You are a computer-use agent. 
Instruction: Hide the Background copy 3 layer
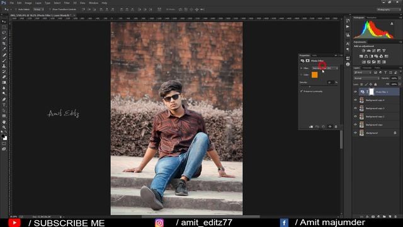pyautogui.click(x=355, y=108)
